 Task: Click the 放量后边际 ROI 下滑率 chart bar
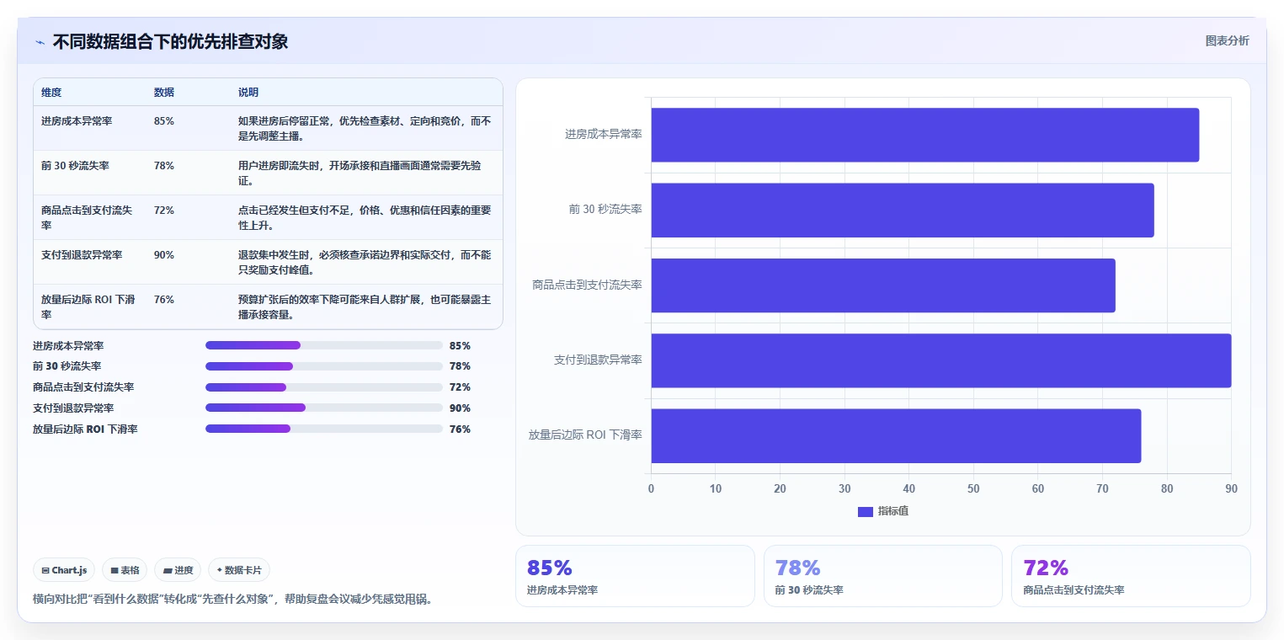coord(896,435)
